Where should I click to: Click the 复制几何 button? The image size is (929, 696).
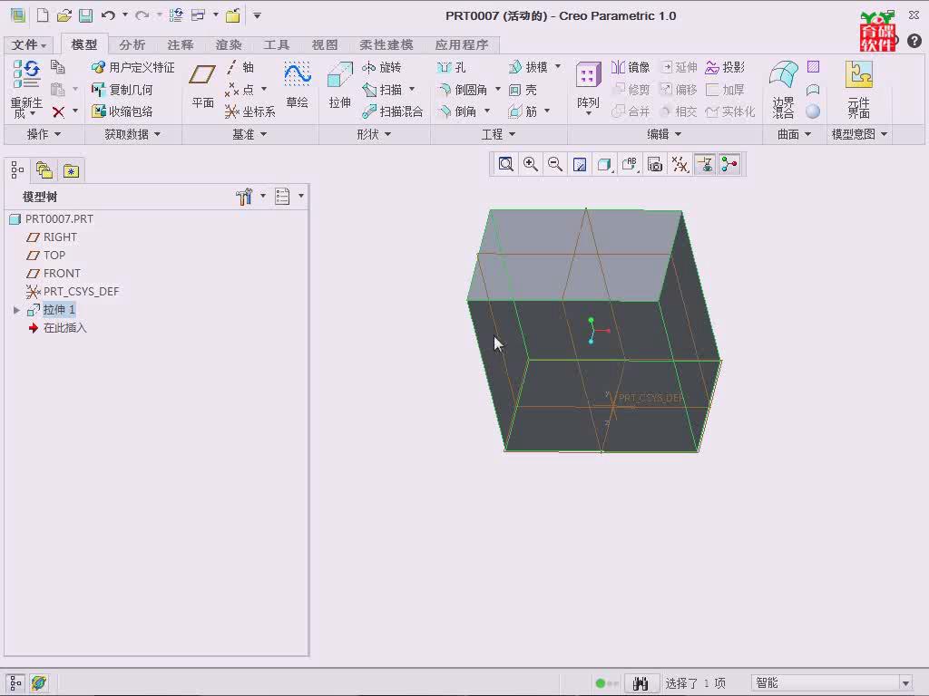122,90
